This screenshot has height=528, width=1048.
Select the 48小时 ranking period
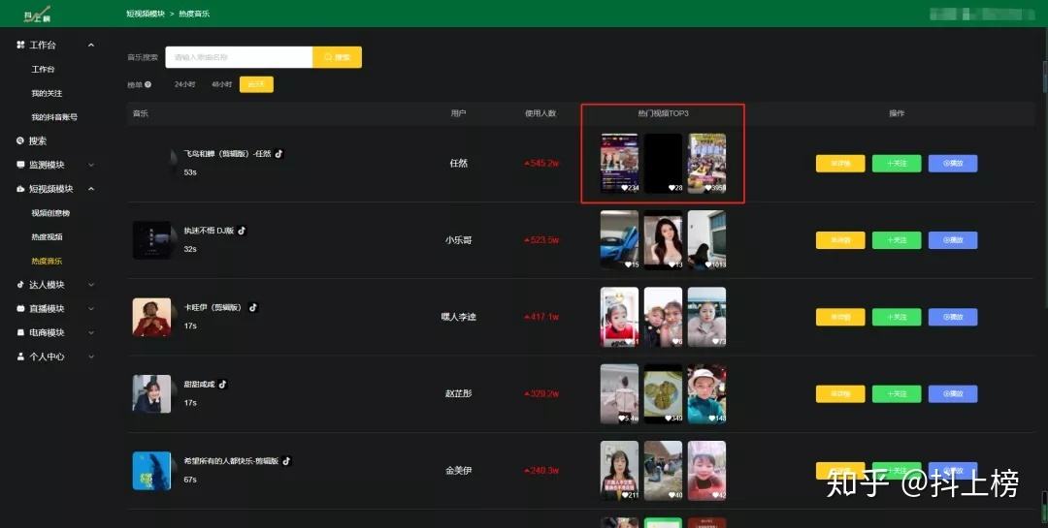point(221,85)
